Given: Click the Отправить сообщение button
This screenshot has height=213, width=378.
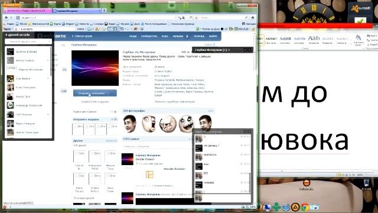Looking at the screenshot, I should click(x=95, y=93).
